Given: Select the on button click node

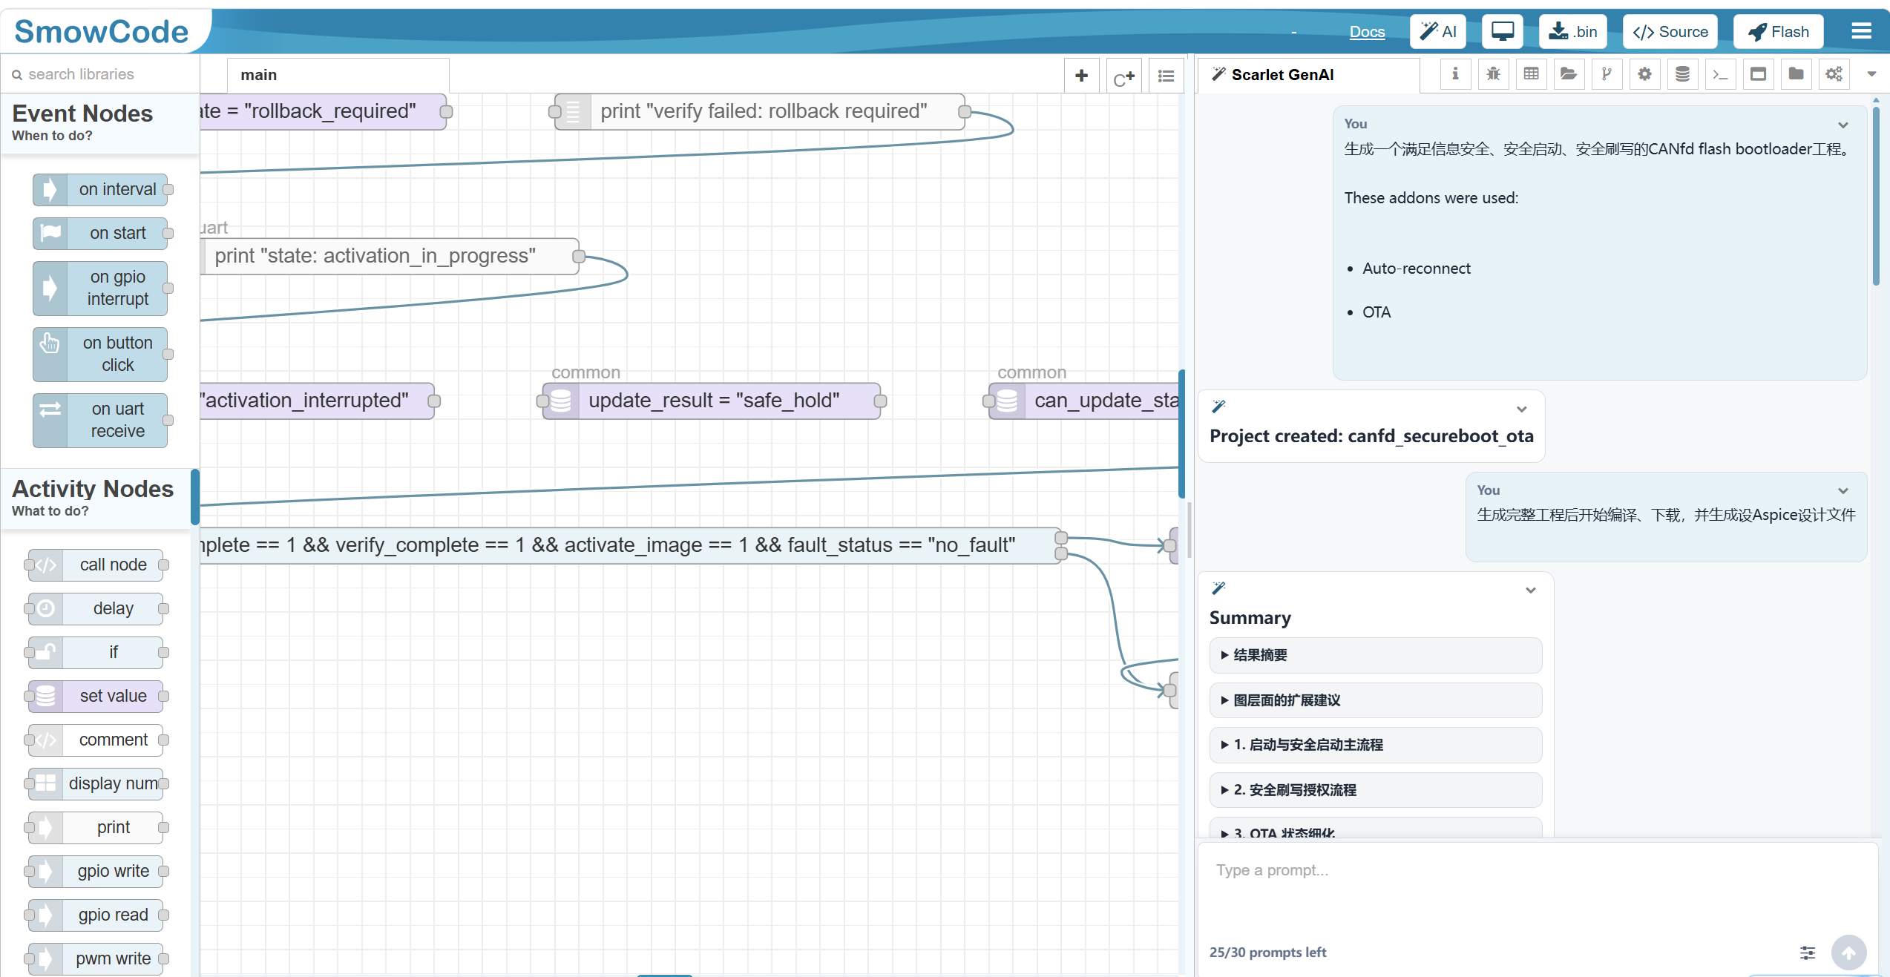Looking at the screenshot, I should point(100,354).
